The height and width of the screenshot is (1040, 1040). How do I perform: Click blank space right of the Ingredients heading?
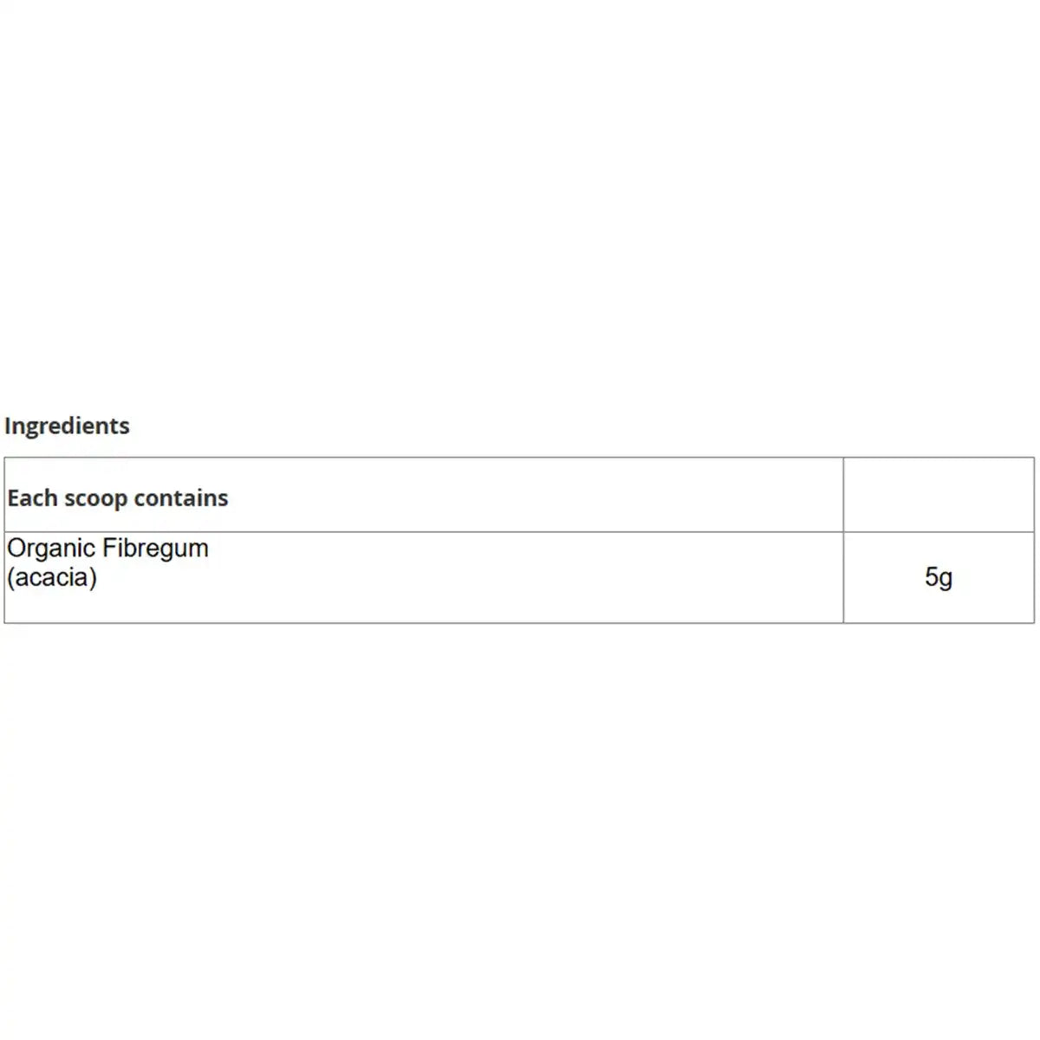[x=520, y=426]
